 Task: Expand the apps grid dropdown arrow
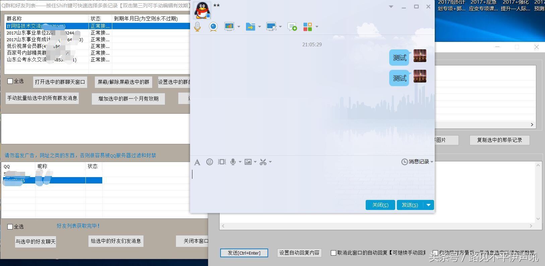pos(317,26)
